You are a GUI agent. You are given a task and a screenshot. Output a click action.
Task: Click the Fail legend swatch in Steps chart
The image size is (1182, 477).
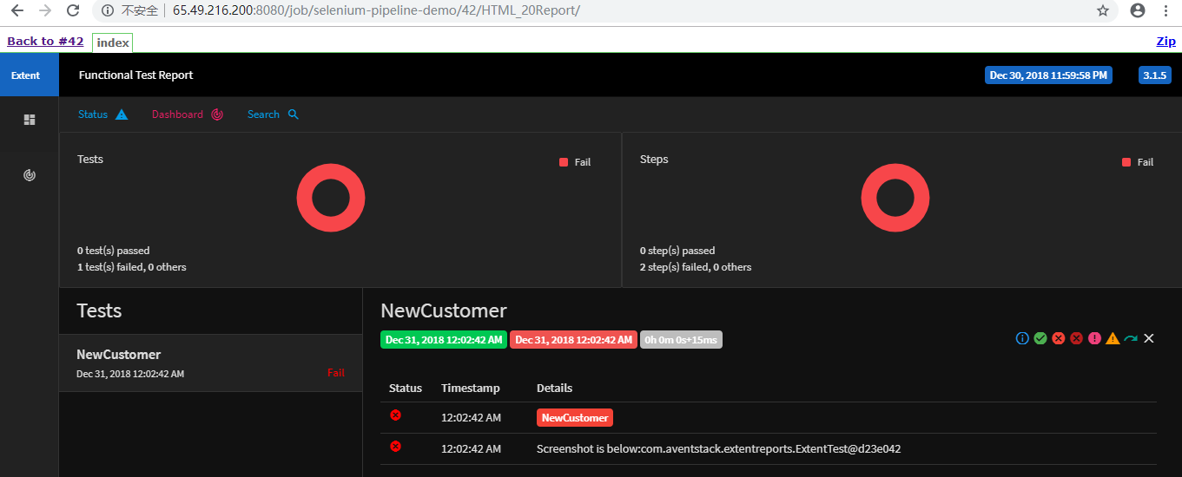tap(1126, 162)
